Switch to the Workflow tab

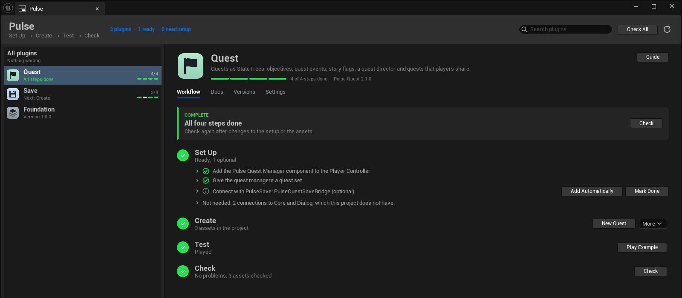pyautogui.click(x=188, y=92)
